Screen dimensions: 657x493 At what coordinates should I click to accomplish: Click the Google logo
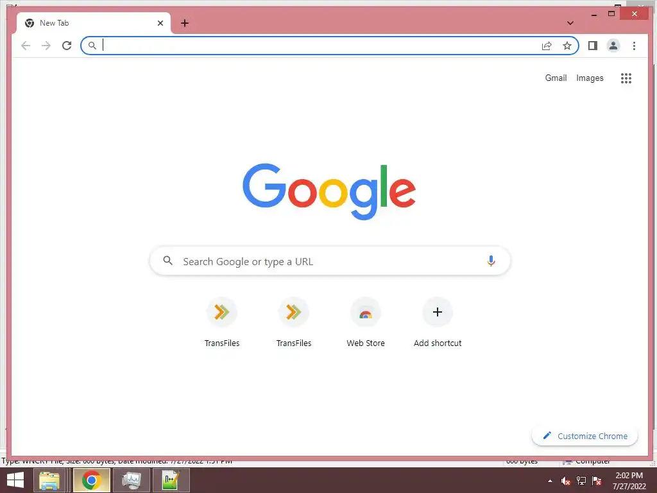pyautogui.click(x=329, y=191)
